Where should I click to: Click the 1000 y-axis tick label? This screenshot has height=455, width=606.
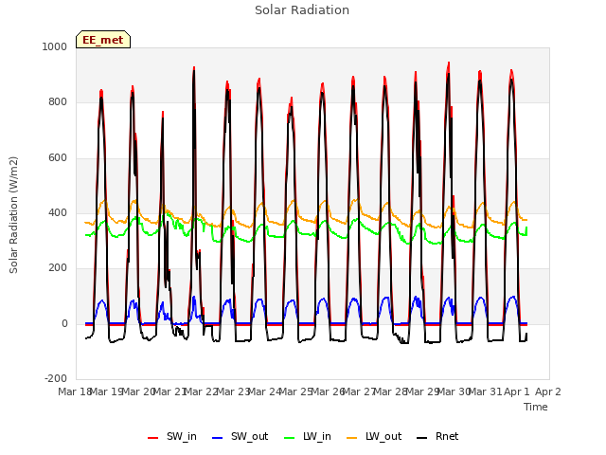55,46
